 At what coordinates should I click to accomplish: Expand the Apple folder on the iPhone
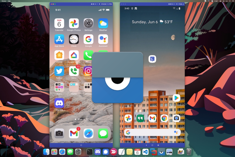click(59, 87)
